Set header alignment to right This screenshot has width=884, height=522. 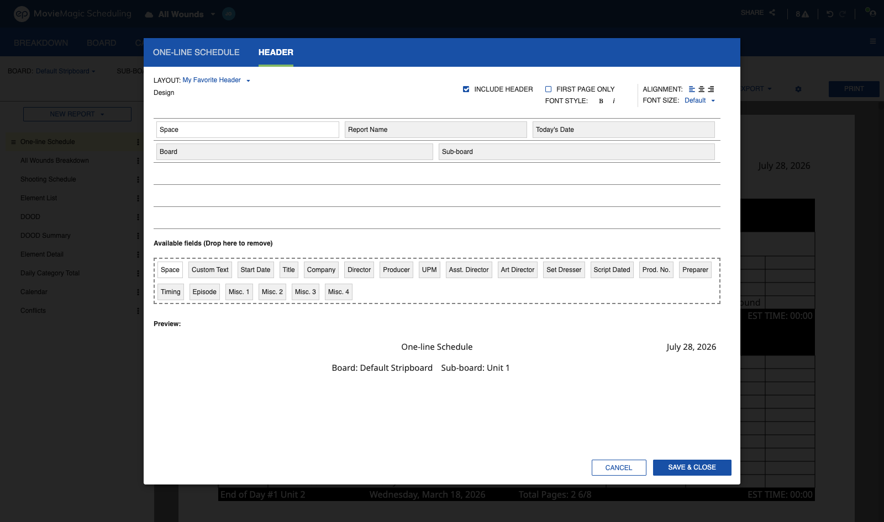click(x=711, y=89)
